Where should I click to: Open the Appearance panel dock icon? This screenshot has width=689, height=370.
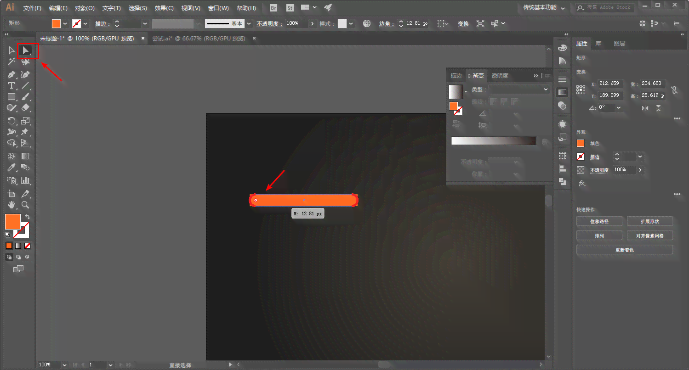pyautogui.click(x=562, y=124)
